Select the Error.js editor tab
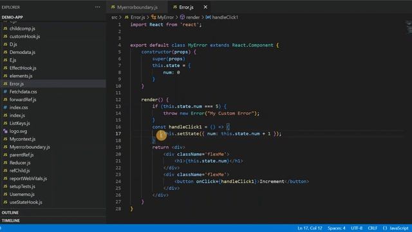 coord(186,7)
